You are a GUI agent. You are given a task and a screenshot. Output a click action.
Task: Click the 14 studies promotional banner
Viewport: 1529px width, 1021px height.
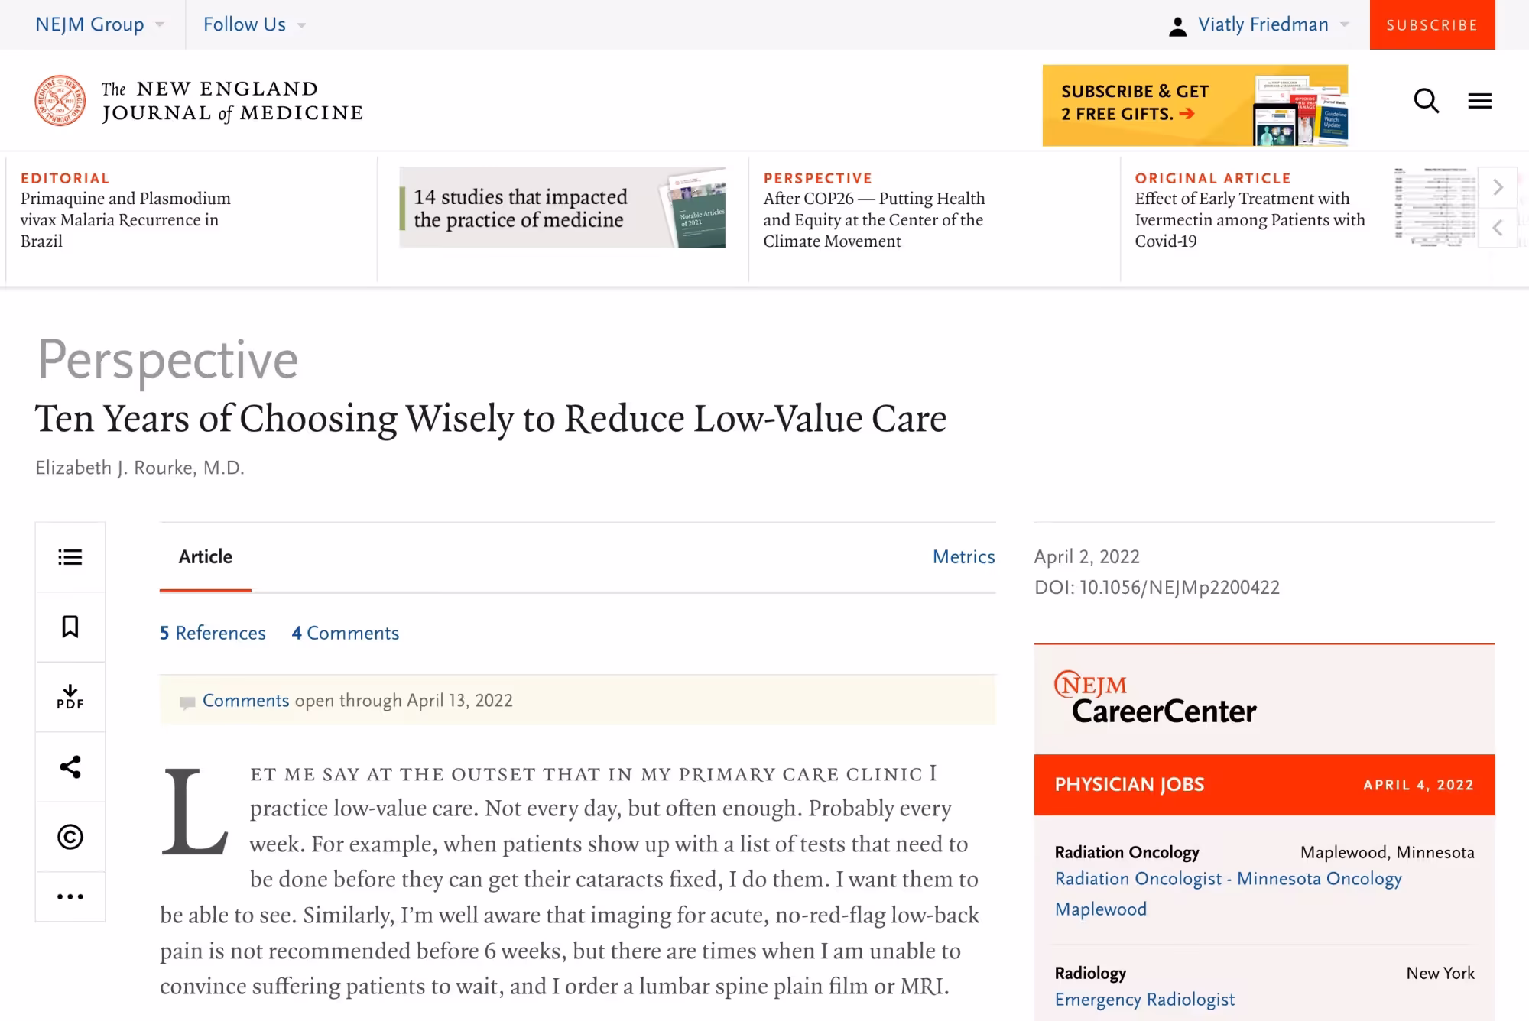(x=562, y=208)
